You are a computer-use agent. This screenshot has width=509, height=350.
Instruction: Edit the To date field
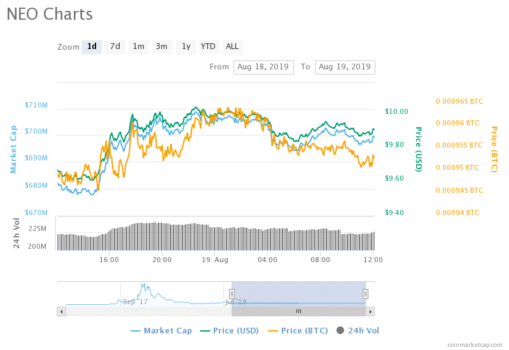click(x=345, y=67)
